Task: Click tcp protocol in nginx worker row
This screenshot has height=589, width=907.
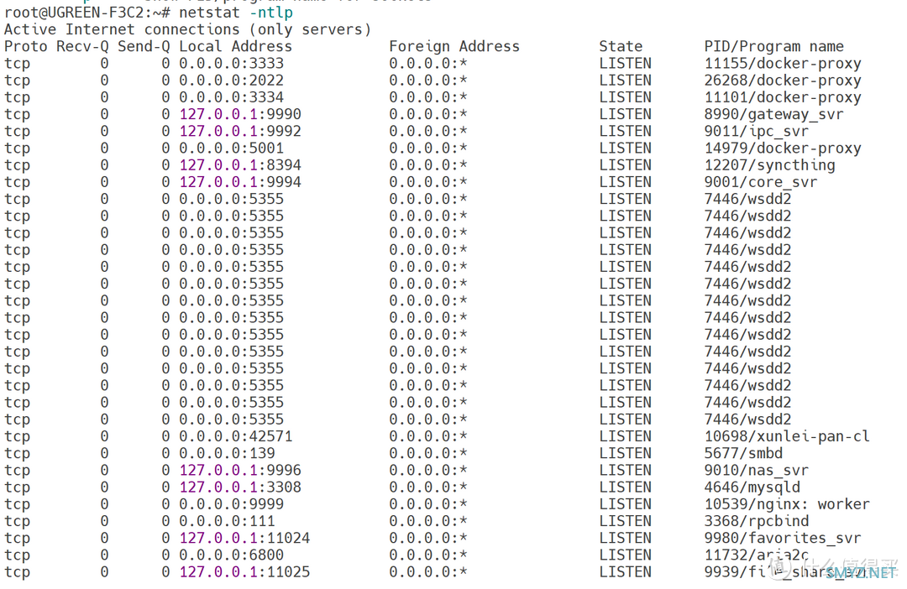Action: coord(18,503)
